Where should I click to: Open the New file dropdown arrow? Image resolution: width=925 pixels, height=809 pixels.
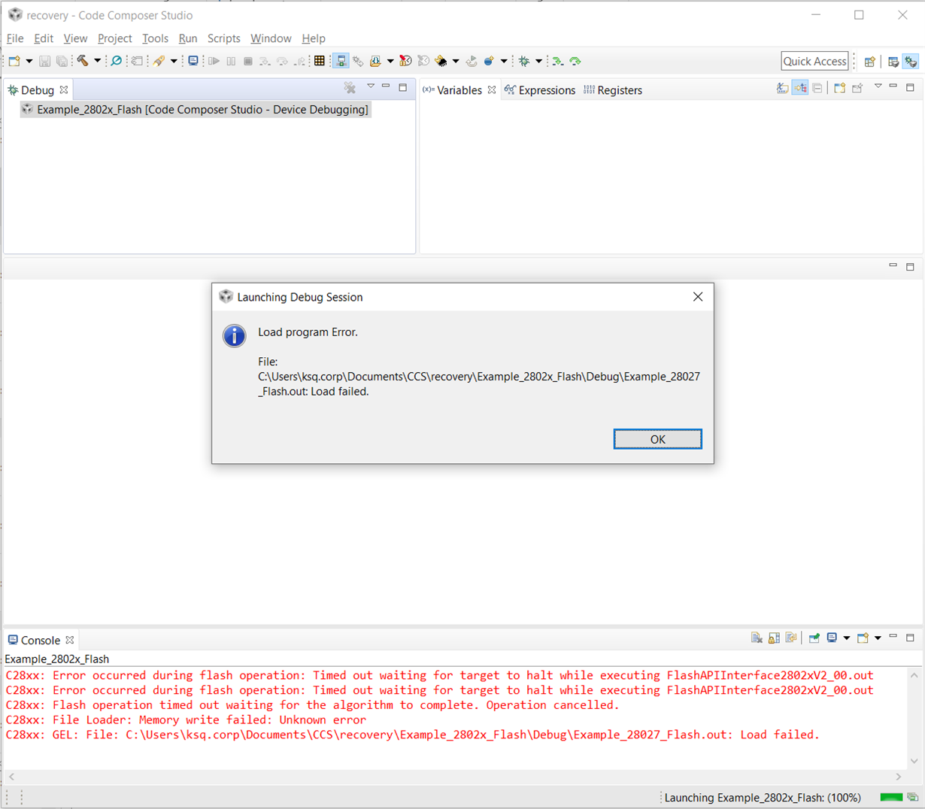tap(29, 61)
